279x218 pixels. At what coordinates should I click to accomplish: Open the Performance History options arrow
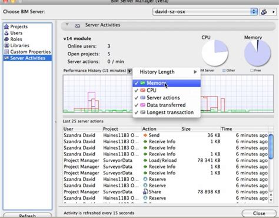point(129,71)
